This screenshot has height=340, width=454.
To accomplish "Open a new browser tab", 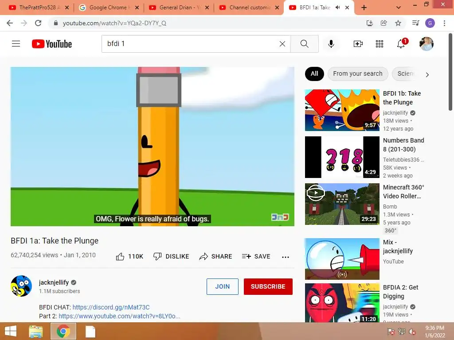I will [x=364, y=8].
